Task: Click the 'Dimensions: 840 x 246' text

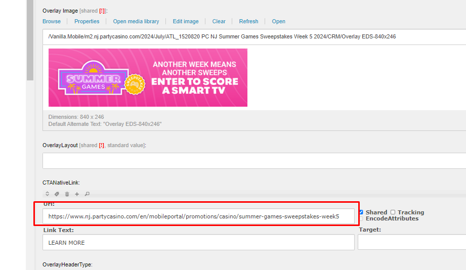Action: click(x=76, y=117)
